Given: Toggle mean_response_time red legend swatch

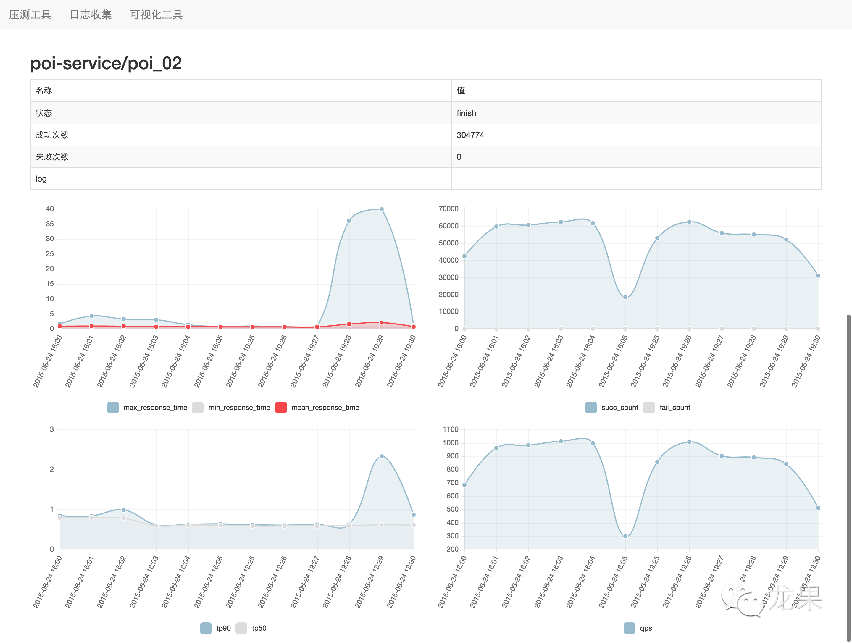Looking at the screenshot, I should pos(281,407).
